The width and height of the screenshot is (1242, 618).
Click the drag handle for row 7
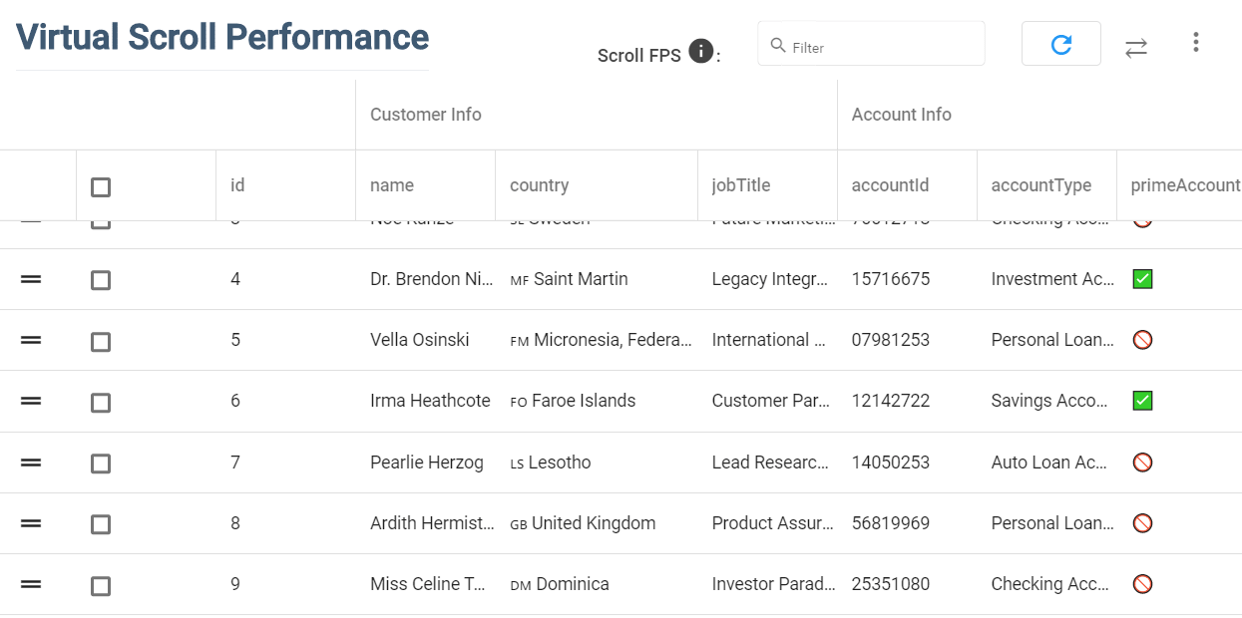click(x=31, y=463)
